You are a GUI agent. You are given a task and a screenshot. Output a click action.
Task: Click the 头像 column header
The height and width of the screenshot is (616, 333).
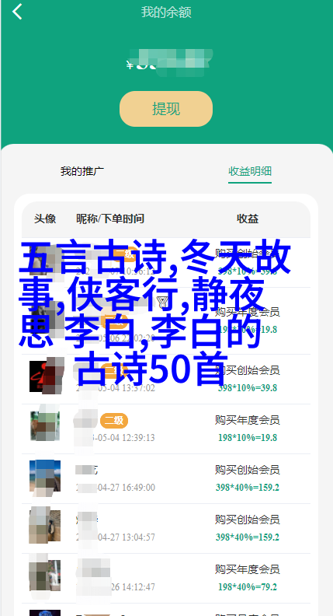(x=45, y=219)
